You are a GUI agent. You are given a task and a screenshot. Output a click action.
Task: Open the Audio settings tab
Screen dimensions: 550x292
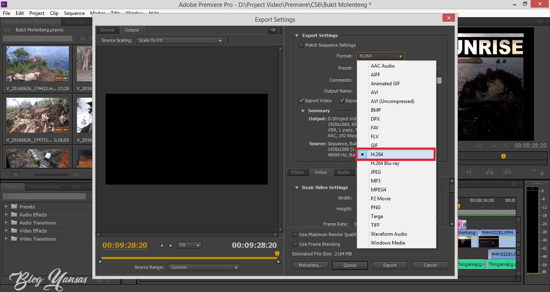(343, 172)
